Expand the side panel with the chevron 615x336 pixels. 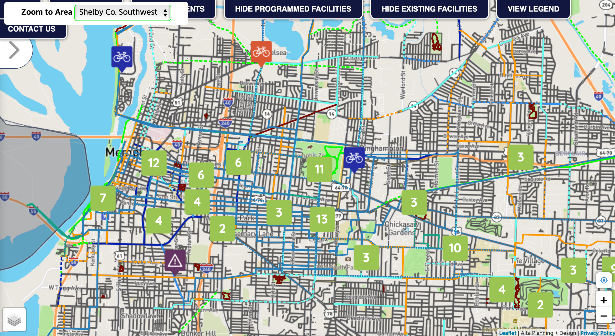tap(14, 50)
